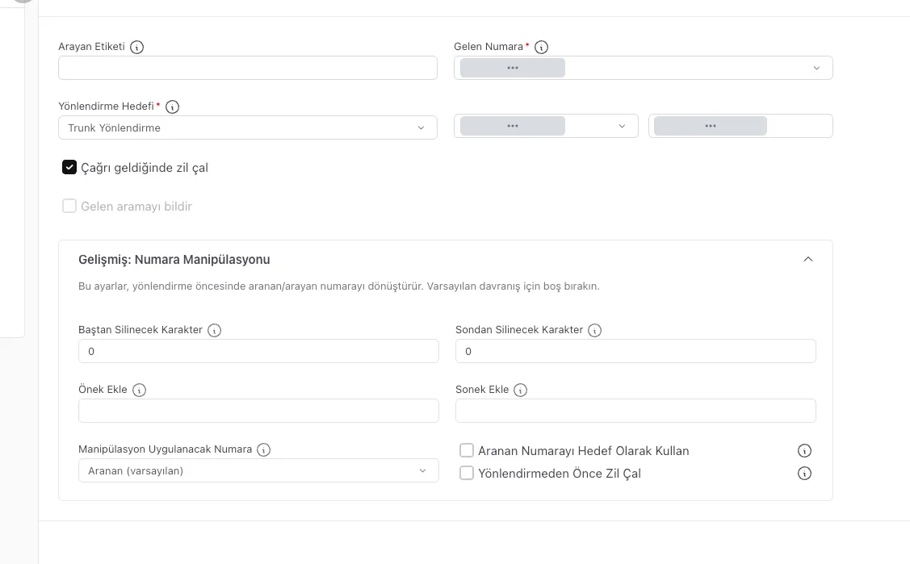
Task: Open info icon for Baştan Silinecek Karakter
Action: tap(214, 330)
